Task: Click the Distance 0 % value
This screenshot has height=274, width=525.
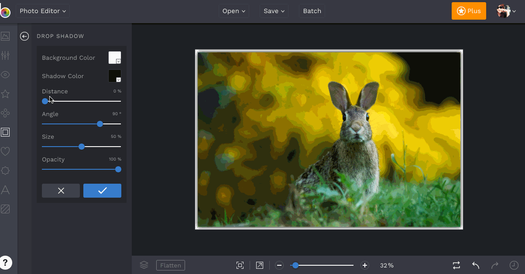Action: [117, 91]
